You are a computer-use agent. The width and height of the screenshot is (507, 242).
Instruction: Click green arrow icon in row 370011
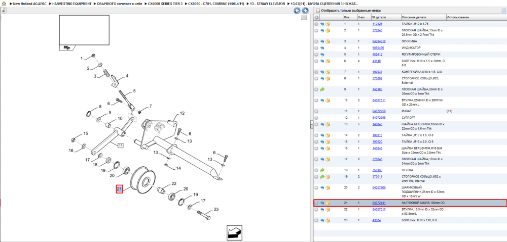point(322,177)
